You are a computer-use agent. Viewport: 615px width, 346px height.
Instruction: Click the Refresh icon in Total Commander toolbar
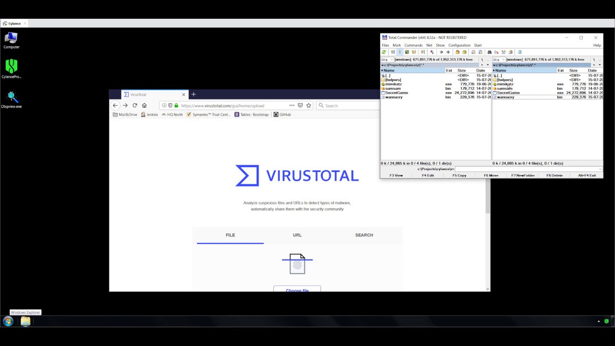[x=384, y=52]
